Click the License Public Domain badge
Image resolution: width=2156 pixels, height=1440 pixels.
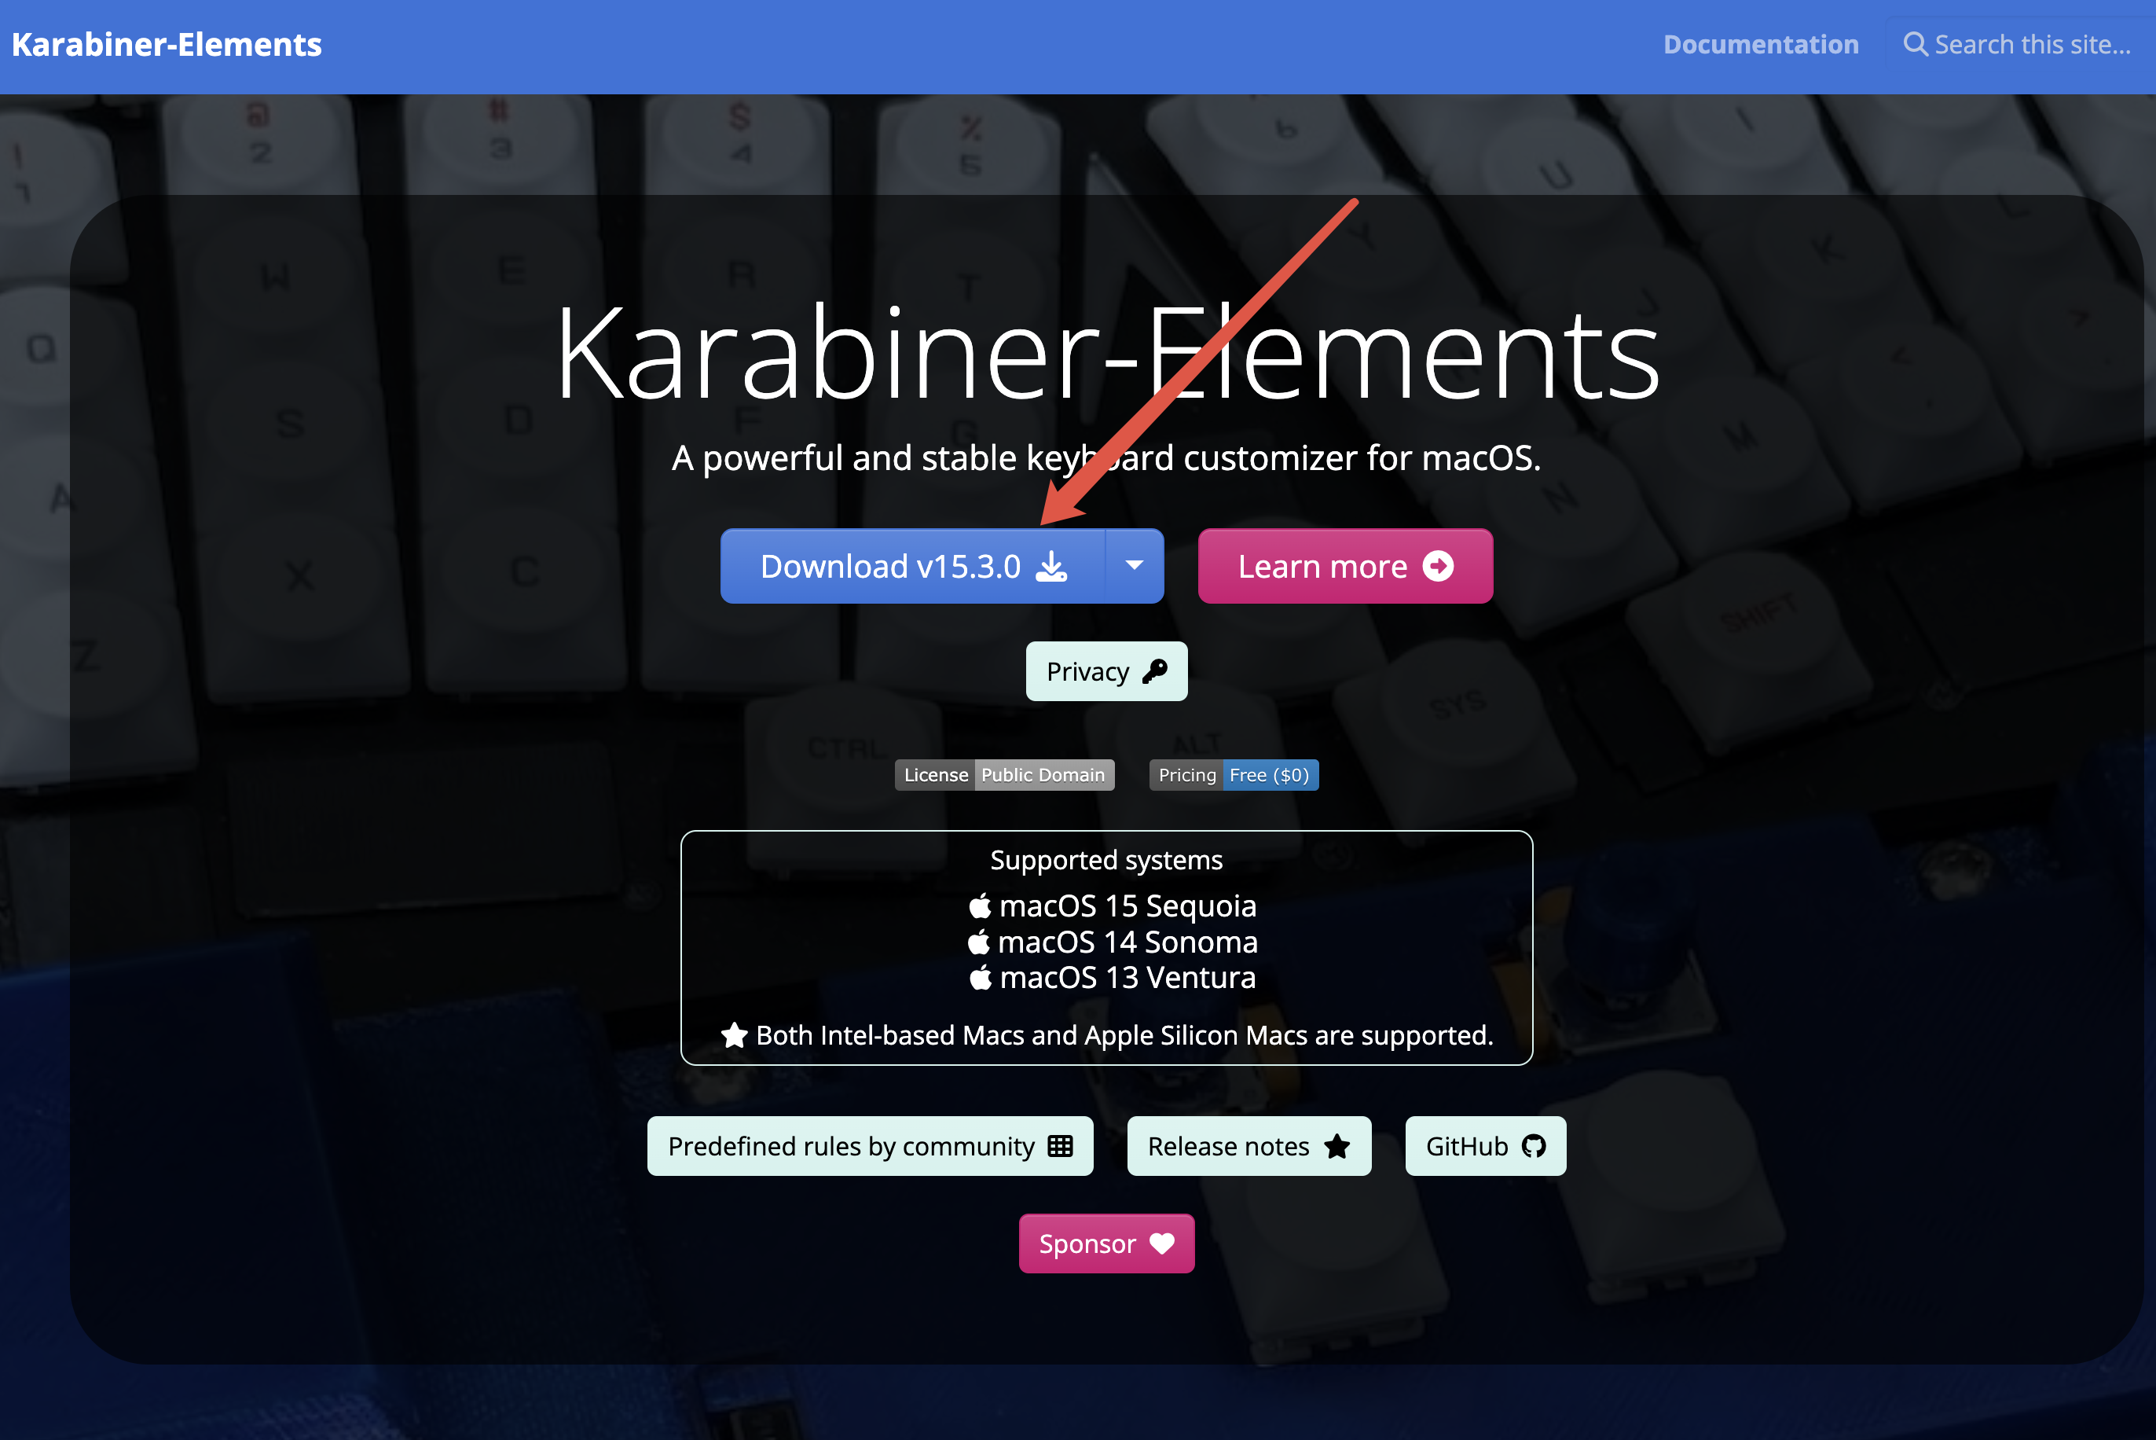(x=1004, y=774)
